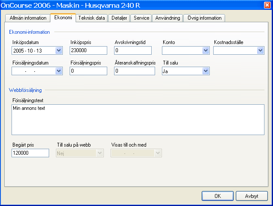Click into the Försäljningstext text area
273x206 pixels.
click(x=138, y=120)
